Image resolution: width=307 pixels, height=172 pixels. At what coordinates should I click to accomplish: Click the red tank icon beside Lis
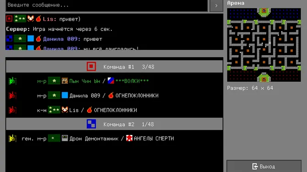(x=12, y=110)
